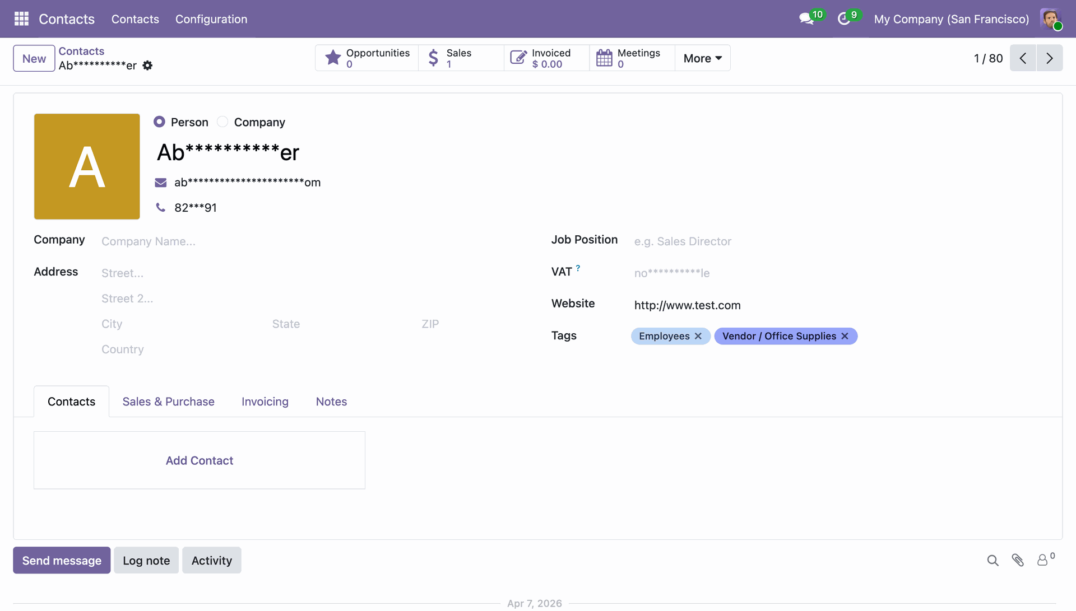The height and width of the screenshot is (611, 1076).
Task: Click the contact avatar image
Action: click(87, 166)
